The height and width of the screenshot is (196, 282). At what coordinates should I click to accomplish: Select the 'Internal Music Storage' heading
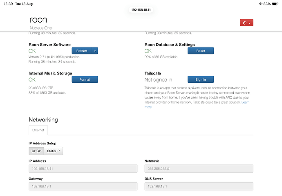point(50,73)
